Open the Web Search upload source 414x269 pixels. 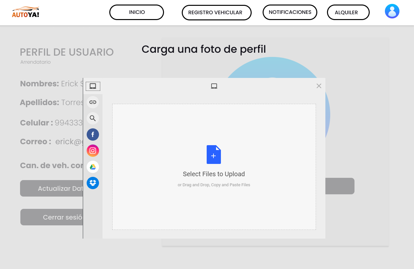click(93, 118)
